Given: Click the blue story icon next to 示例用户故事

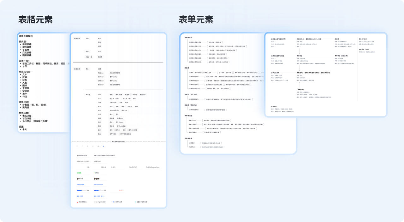Looking at the screenshot, I should coord(114,202).
